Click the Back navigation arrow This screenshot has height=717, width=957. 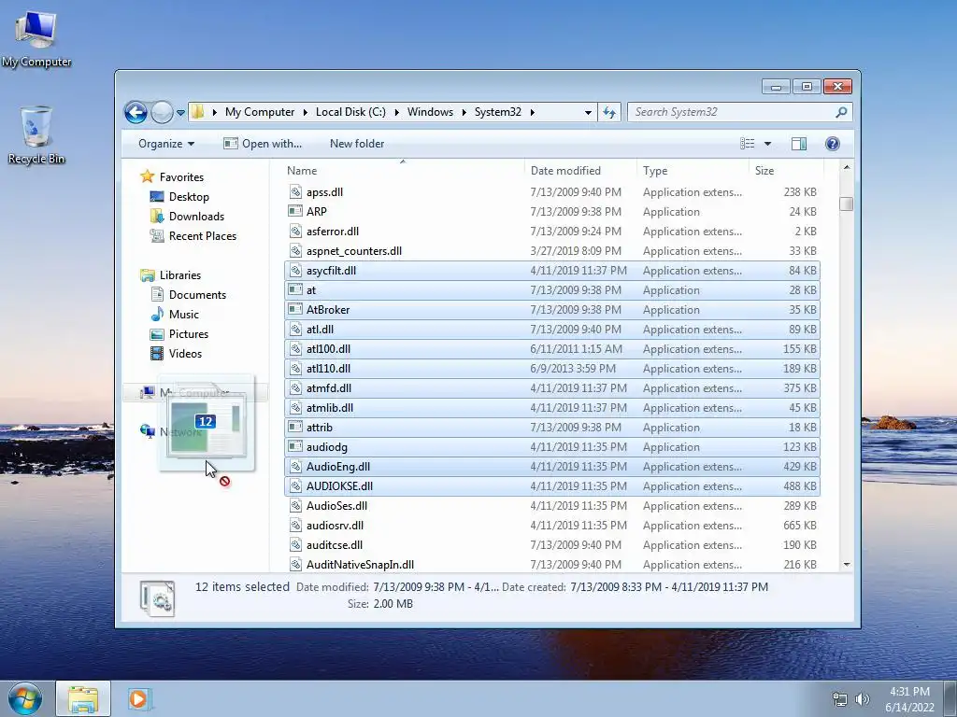click(x=136, y=112)
